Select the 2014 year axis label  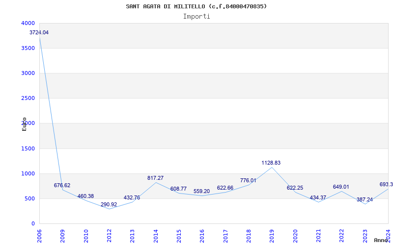[x=156, y=236]
